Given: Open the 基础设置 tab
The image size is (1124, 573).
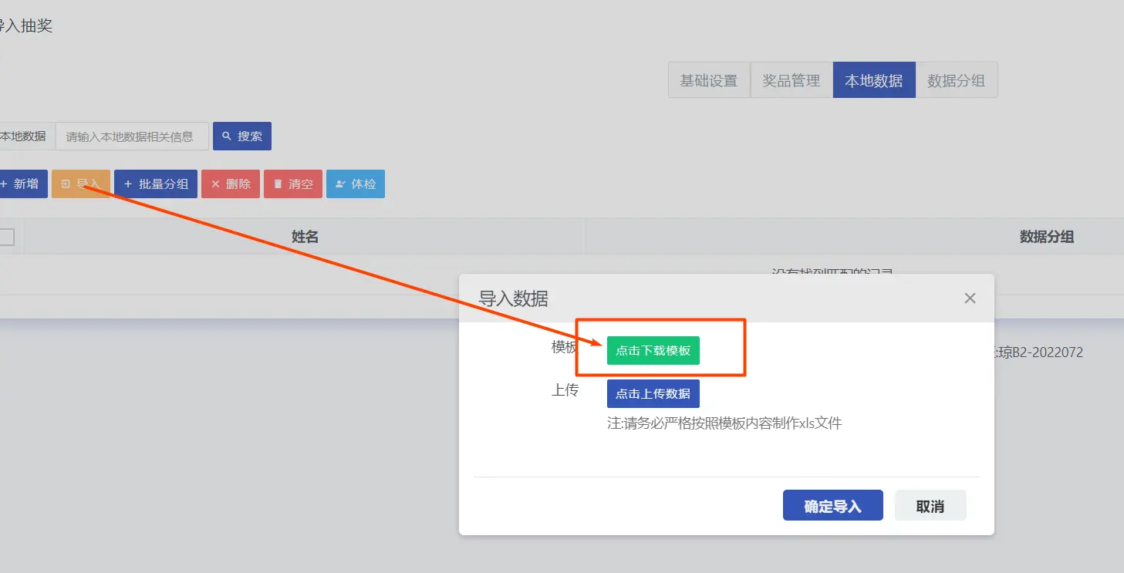Looking at the screenshot, I should tap(708, 80).
